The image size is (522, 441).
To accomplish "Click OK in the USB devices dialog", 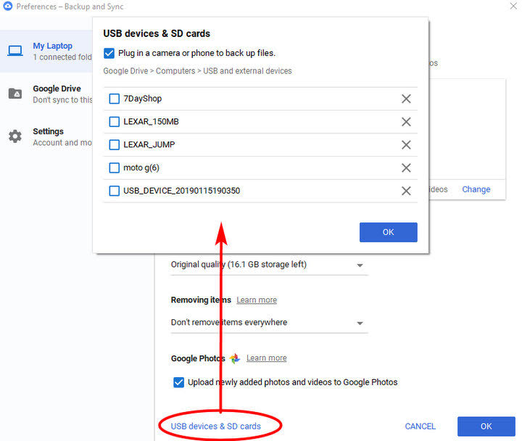I will pos(388,232).
